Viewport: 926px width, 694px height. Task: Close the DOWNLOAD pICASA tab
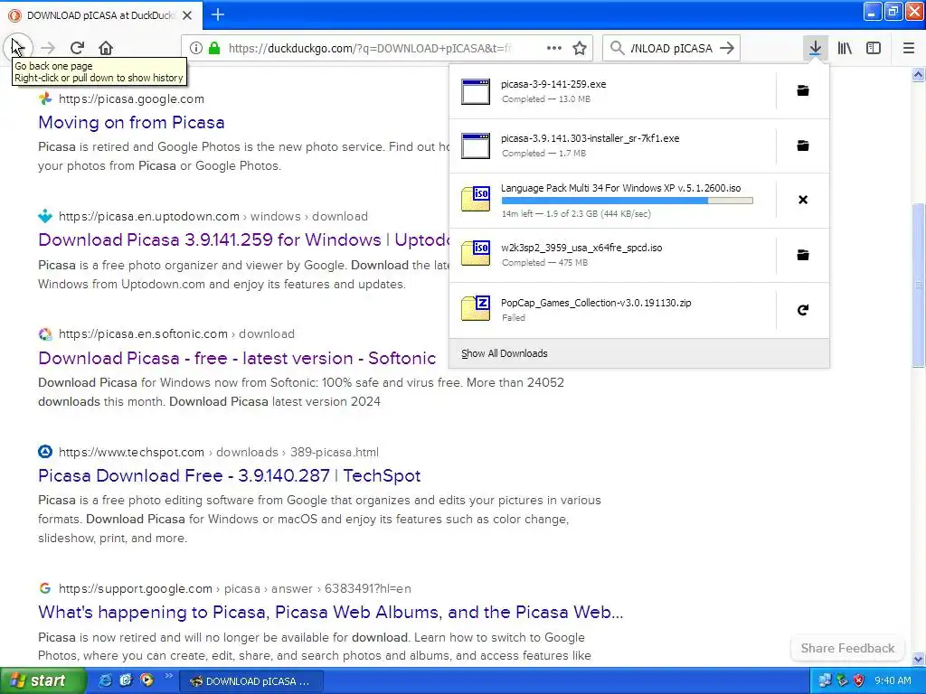(x=187, y=15)
